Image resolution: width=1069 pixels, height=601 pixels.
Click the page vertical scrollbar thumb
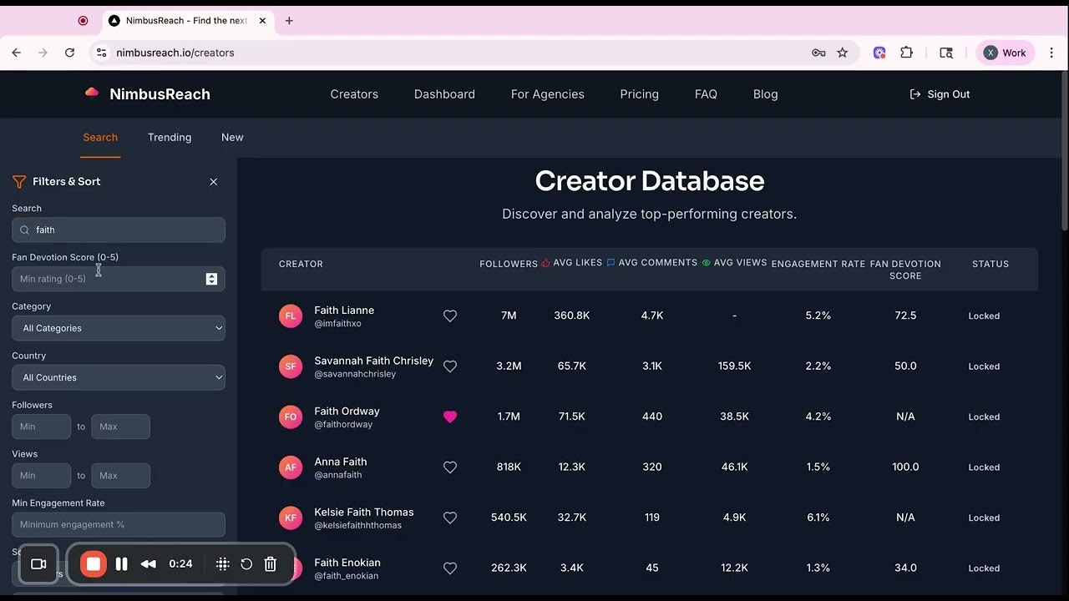[x=1064, y=150]
